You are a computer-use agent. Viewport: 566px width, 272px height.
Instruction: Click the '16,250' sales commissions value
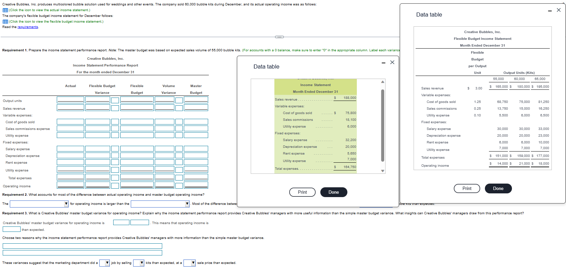[x=544, y=109]
